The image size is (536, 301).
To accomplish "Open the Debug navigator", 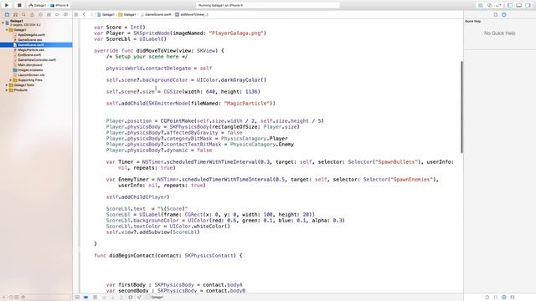I will pos(49,15).
